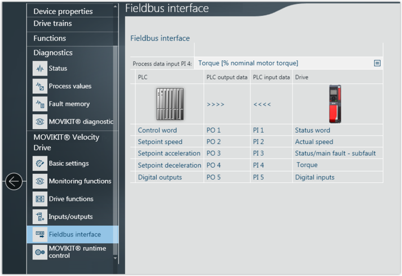Click MOVIKIT runtime control icon
This screenshot has height=276, width=402.
pos(39,252)
